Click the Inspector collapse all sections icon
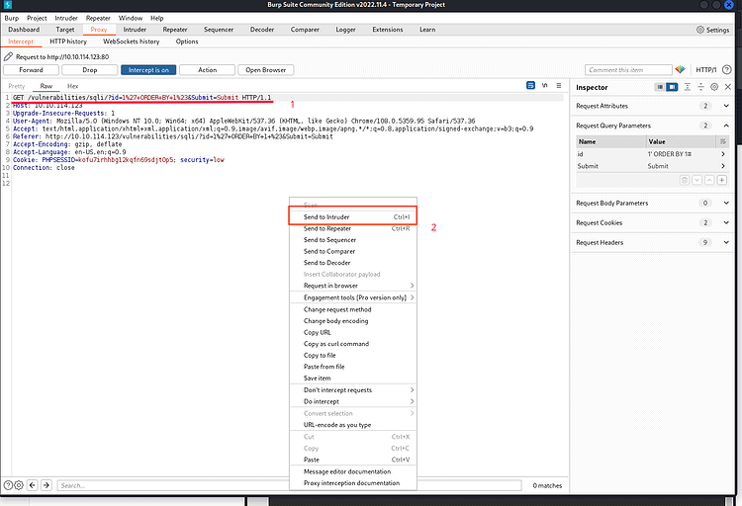Screen dimensions: 742x506 coord(700,87)
